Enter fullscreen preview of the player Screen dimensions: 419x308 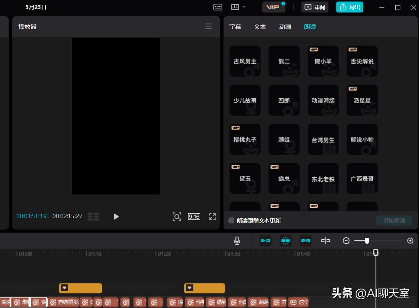pos(213,217)
